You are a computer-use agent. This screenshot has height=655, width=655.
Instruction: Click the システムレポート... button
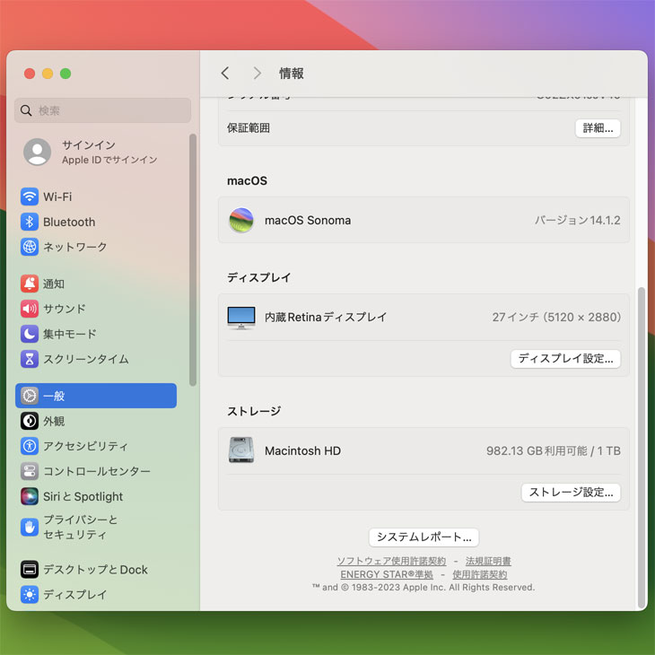(x=424, y=537)
